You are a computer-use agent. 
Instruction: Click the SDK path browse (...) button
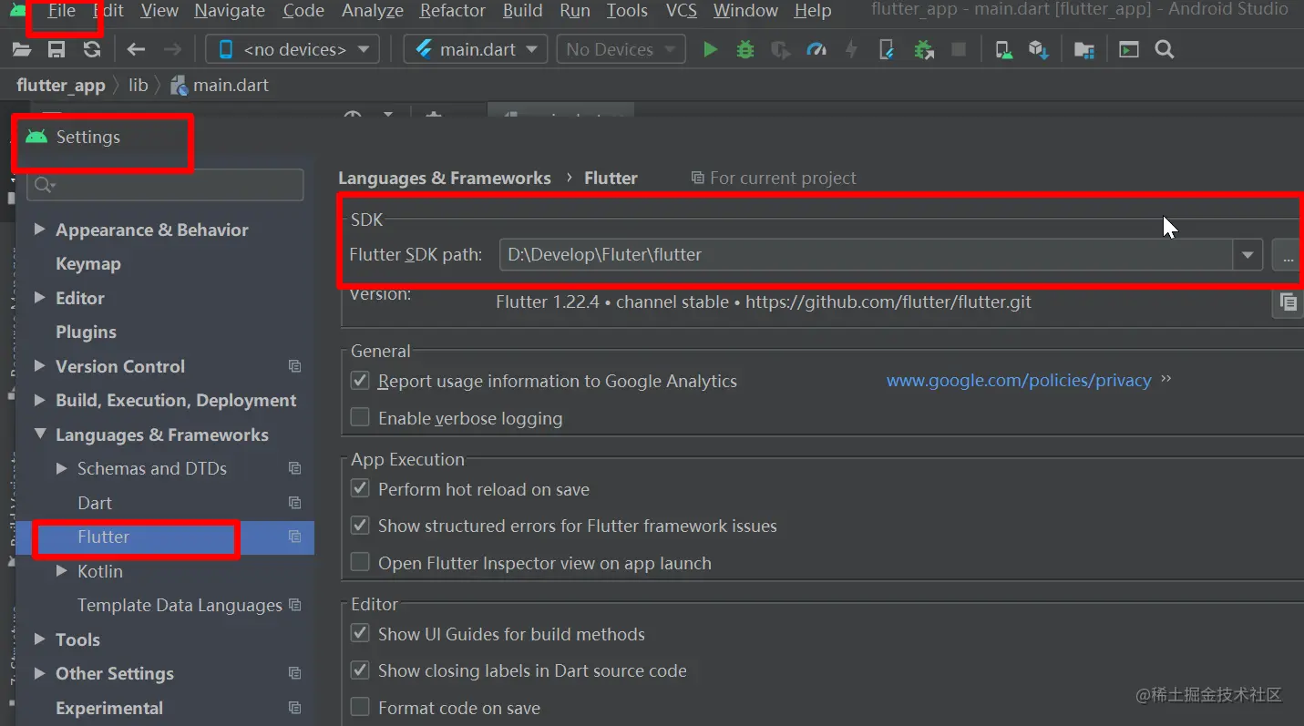[x=1288, y=256]
